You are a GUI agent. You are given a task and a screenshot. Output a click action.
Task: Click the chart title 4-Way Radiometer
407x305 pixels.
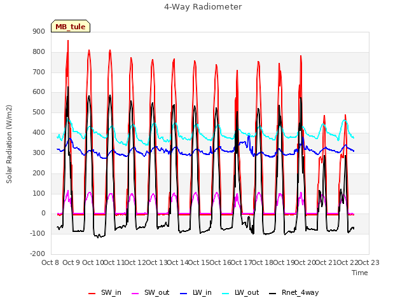[203, 7]
